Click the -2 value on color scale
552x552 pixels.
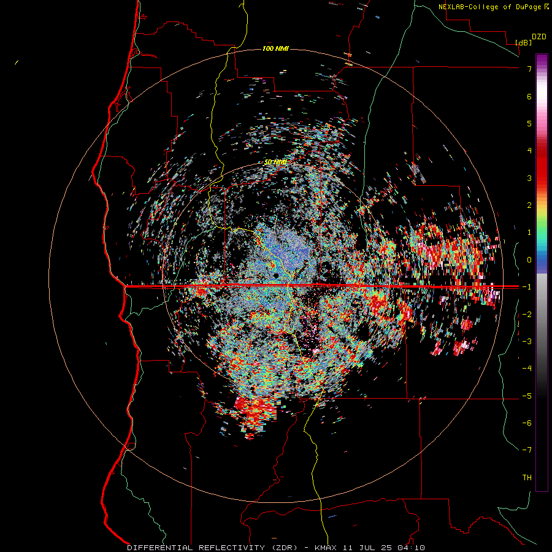click(527, 315)
